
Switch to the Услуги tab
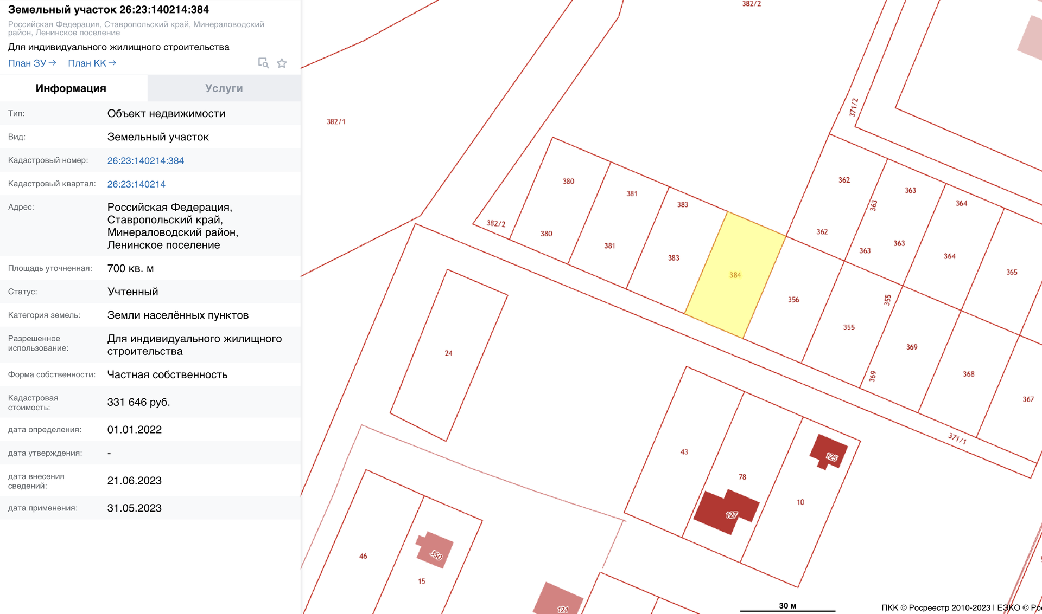tap(224, 88)
